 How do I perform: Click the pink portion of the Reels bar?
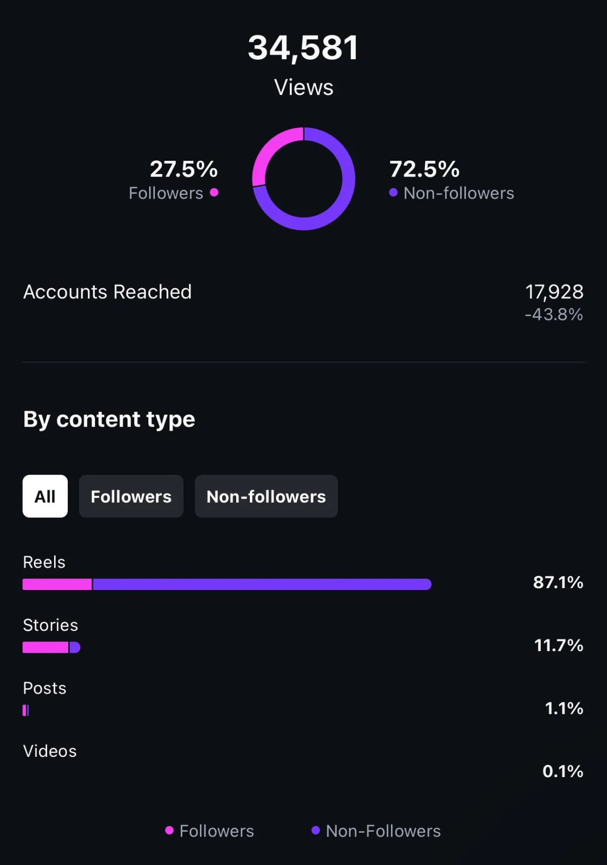point(57,584)
